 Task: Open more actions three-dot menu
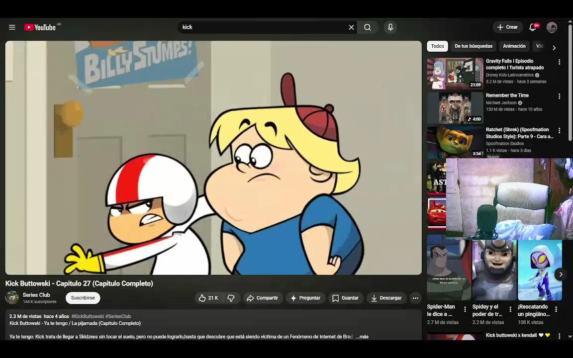tap(415, 298)
